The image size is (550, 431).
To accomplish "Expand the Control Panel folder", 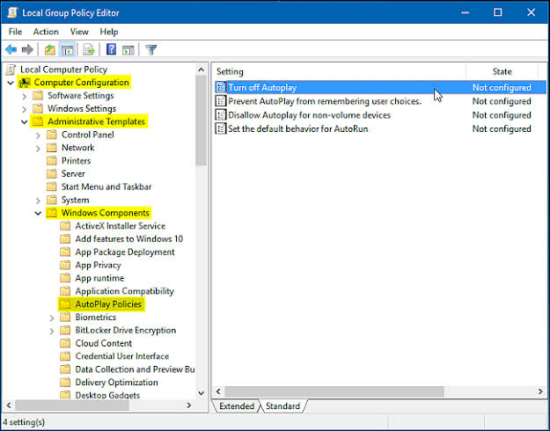I will pos(38,135).
